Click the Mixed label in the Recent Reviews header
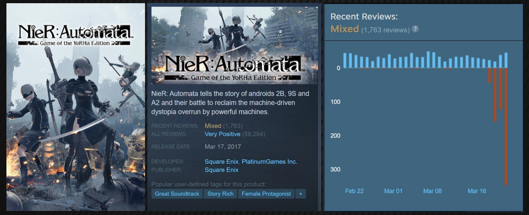 point(345,29)
